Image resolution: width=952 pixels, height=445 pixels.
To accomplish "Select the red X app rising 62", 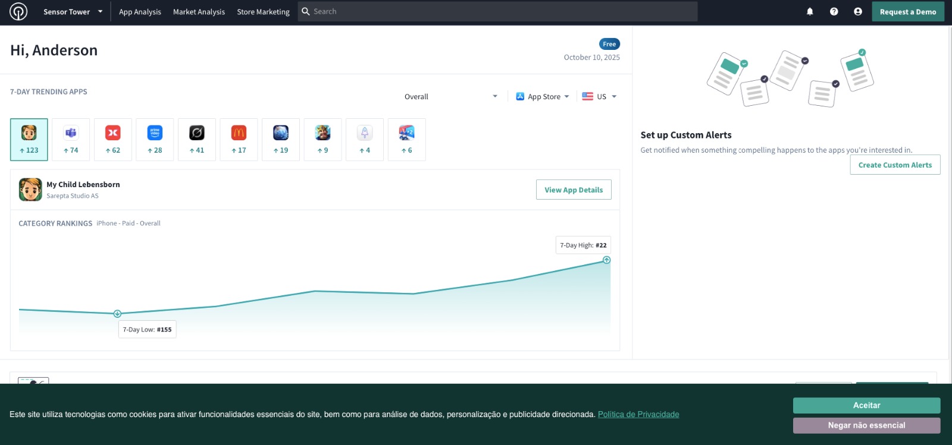I will tap(113, 139).
